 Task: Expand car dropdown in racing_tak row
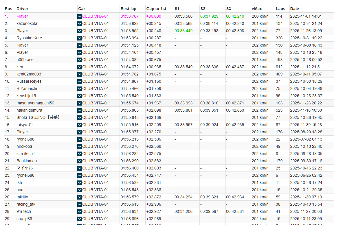coord(80,204)
